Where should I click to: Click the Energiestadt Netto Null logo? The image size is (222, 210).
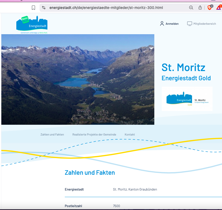pyautogui.click(x=32, y=24)
